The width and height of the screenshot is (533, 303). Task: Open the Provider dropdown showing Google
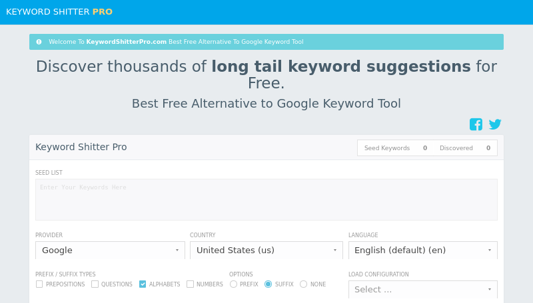tap(110, 250)
